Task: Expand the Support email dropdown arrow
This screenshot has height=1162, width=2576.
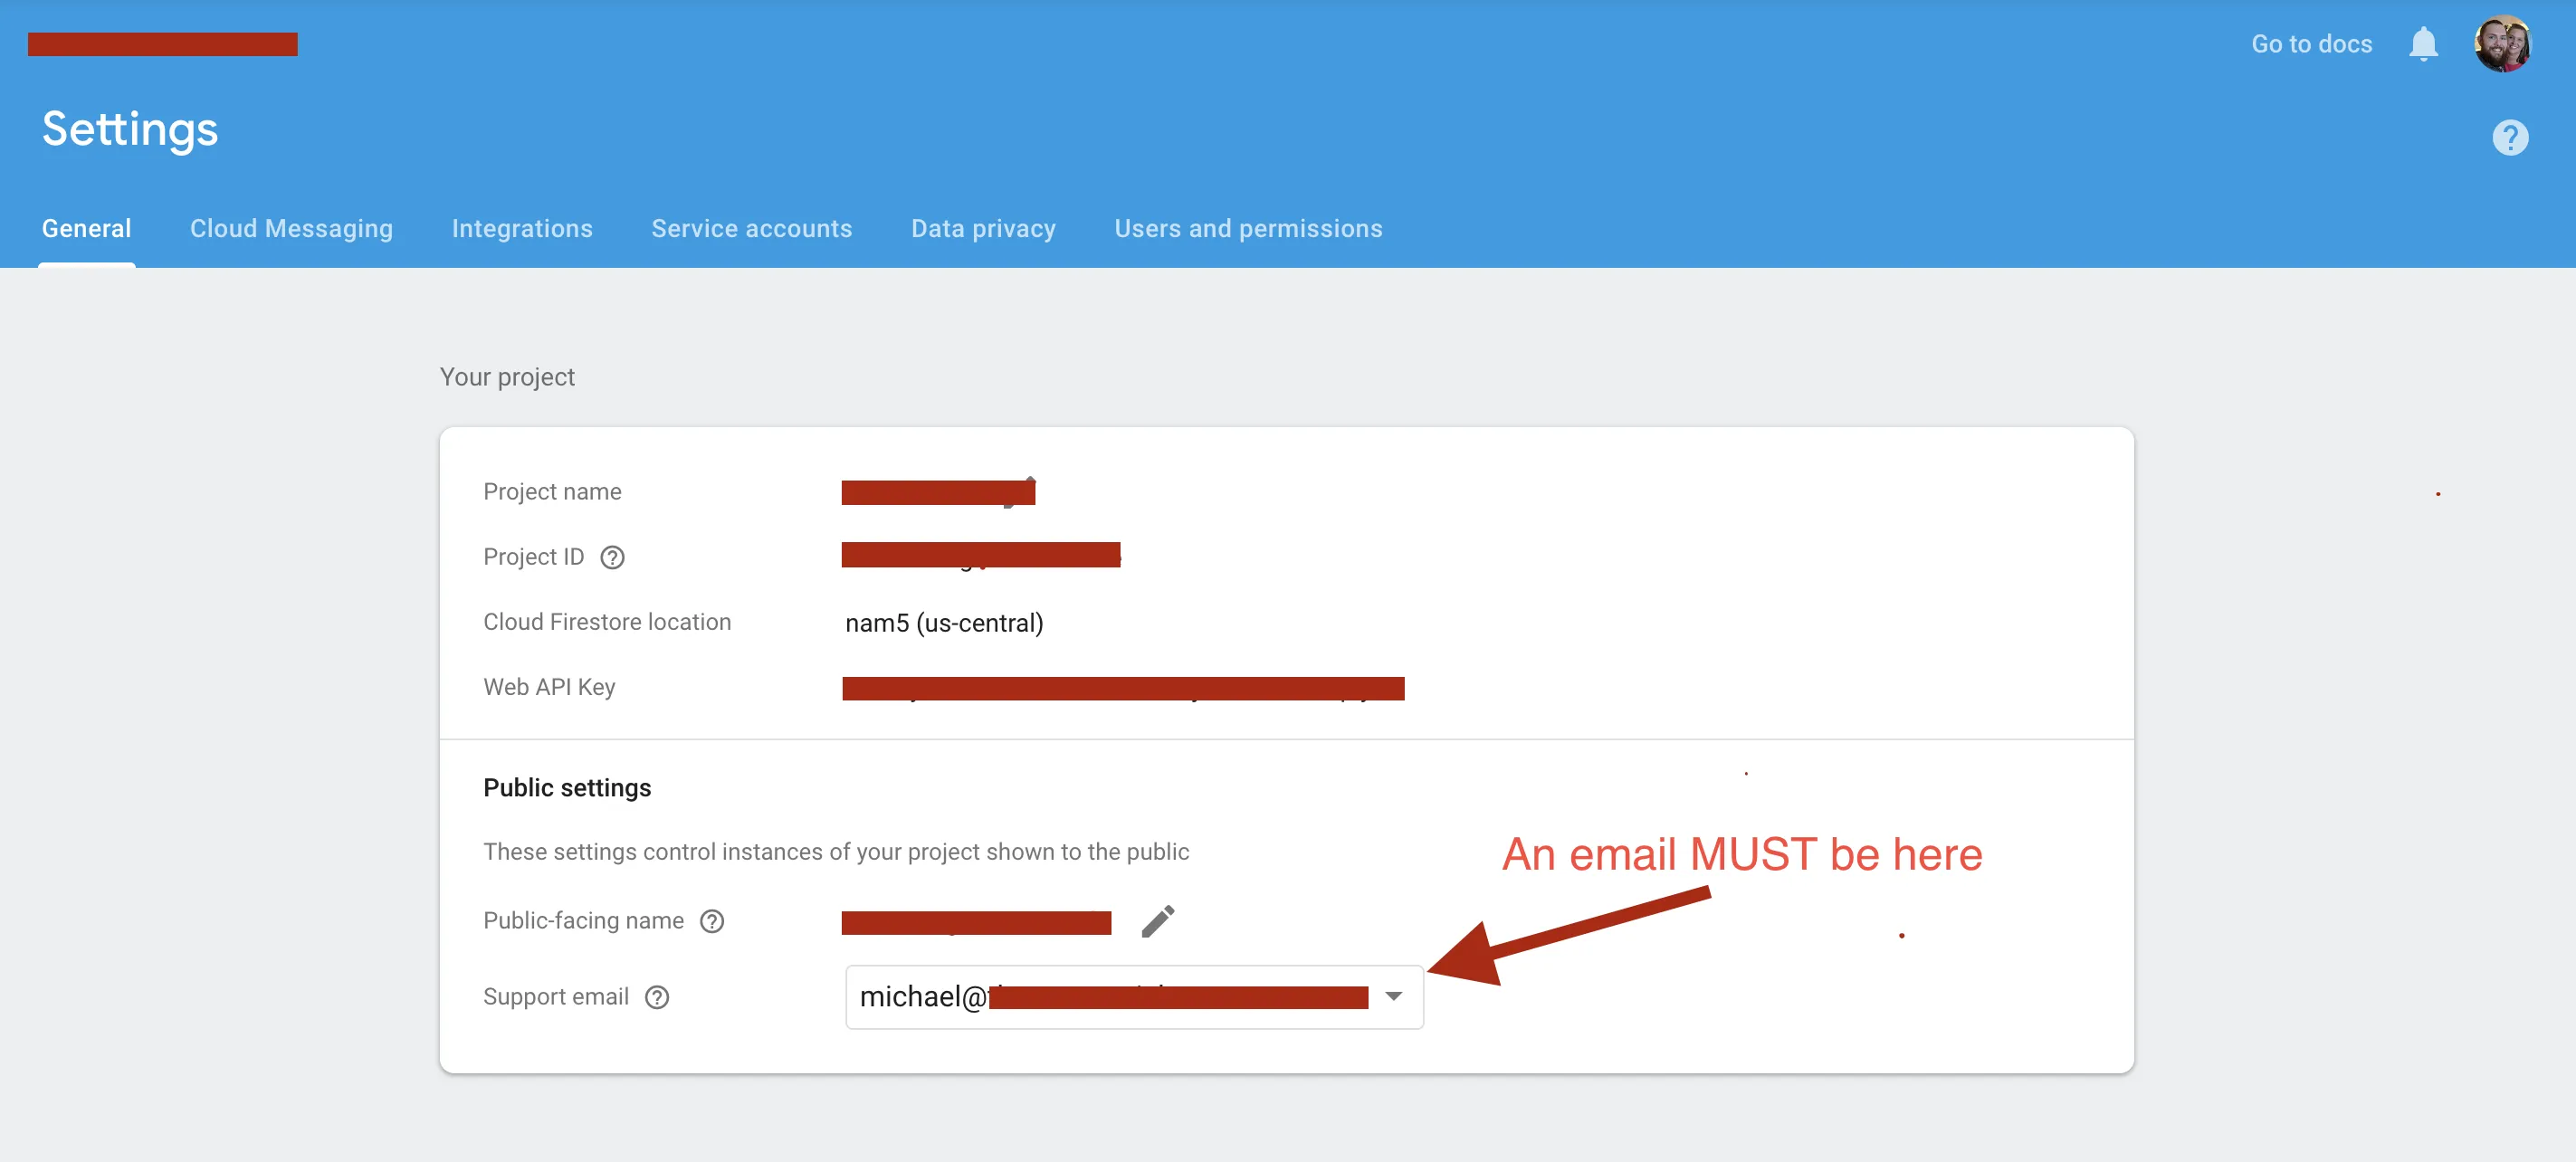Action: [x=1393, y=996]
